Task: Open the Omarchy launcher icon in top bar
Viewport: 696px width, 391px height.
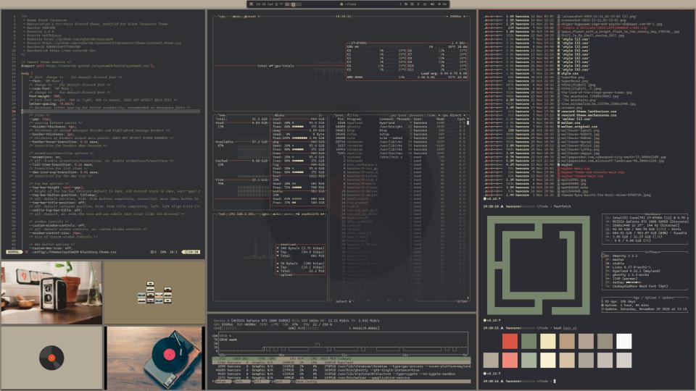Action: pyautogui.click(x=252, y=4)
